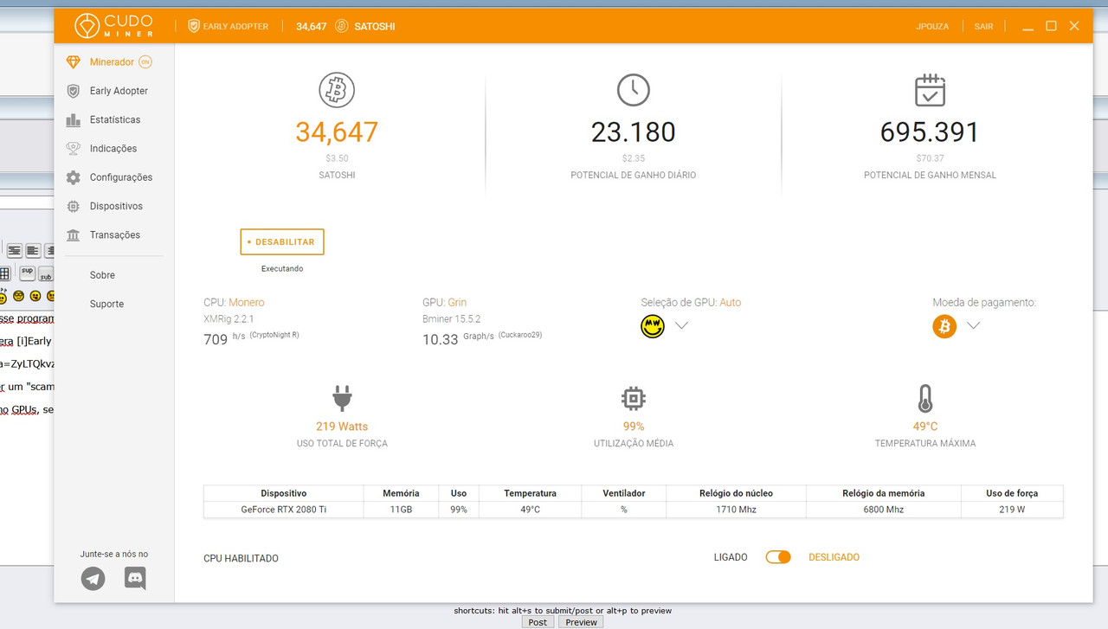Click the Dispositivo column header
The image size is (1108, 629).
[284, 493]
